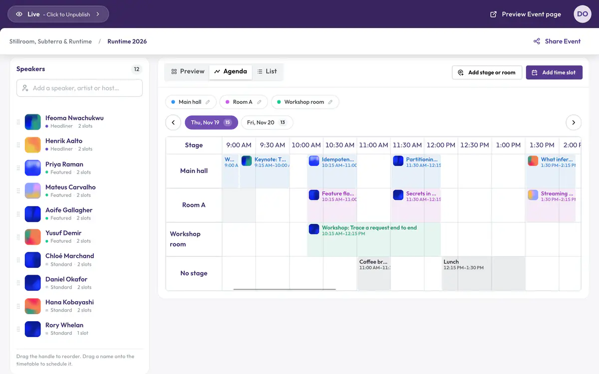Click the Live – Click to Unpublish button
Viewport: 599px width, 374px height.
pos(58,14)
